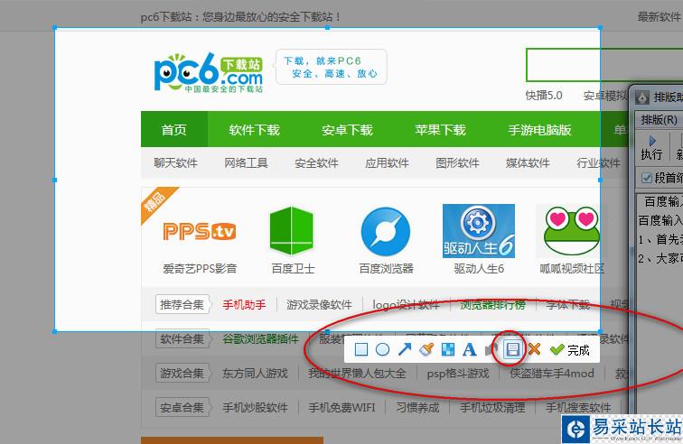The width and height of the screenshot is (683, 444).
Task: Open the green 浏览器排行榜 link
Action: point(492,305)
